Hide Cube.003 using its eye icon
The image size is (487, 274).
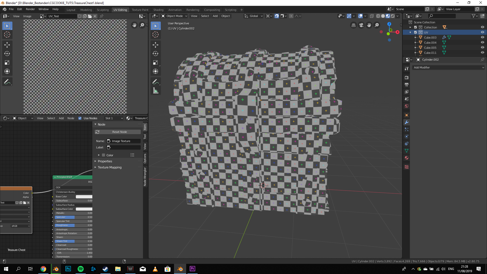482,37
